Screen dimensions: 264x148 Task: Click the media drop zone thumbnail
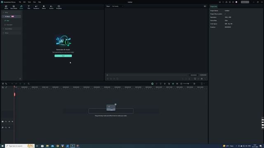click(111, 108)
